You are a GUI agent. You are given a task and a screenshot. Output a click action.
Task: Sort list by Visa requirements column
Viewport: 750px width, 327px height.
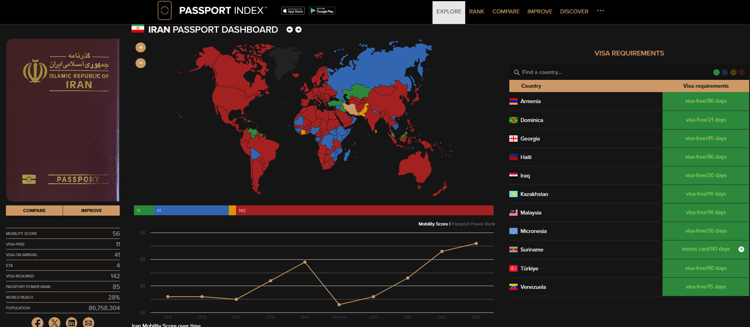(x=705, y=86)
